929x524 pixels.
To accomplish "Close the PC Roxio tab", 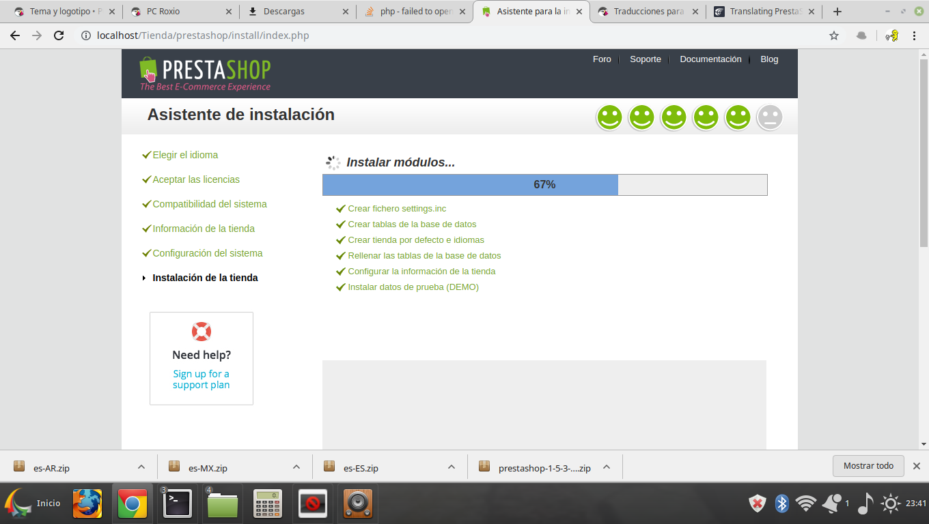I will point(229,12).
